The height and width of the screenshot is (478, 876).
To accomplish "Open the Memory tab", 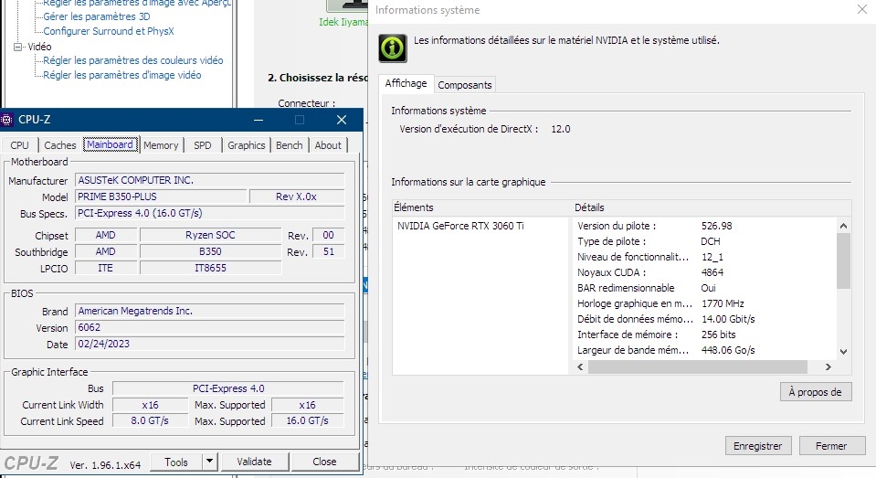I will tap(161, 145).
